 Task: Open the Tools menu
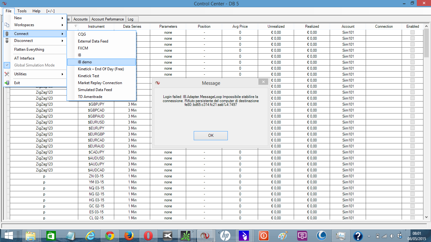pyautogui.click(x=22, y=11)
